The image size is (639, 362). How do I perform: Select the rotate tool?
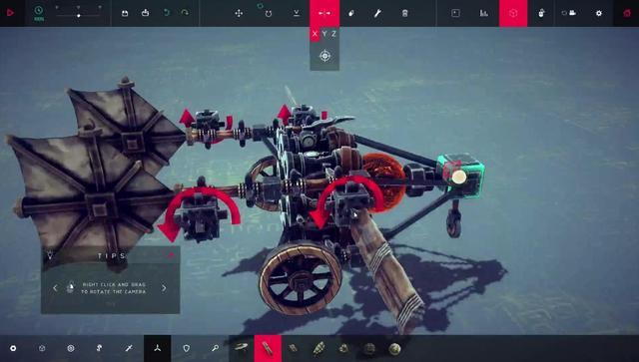[x=269, y=13]
